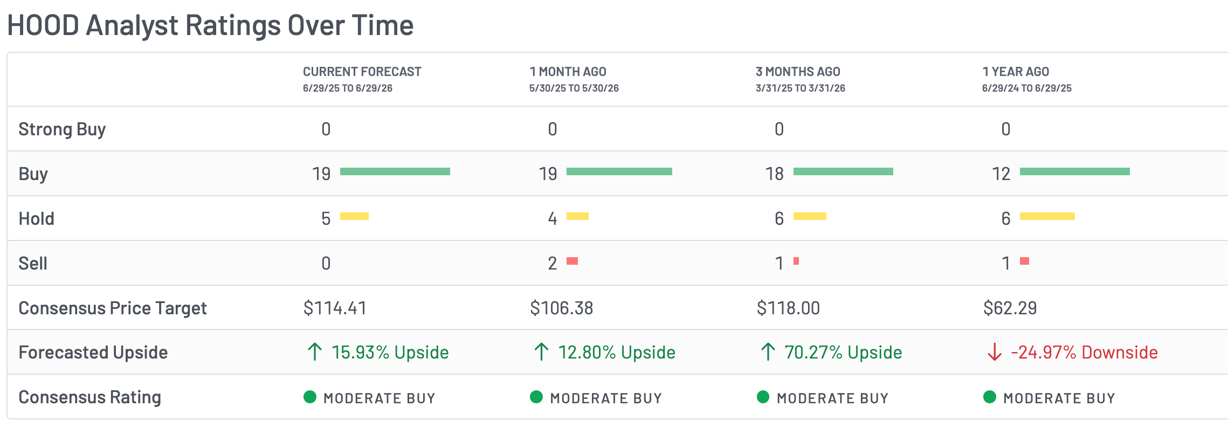
Task: Click the Hold row label
Action: 36,219
